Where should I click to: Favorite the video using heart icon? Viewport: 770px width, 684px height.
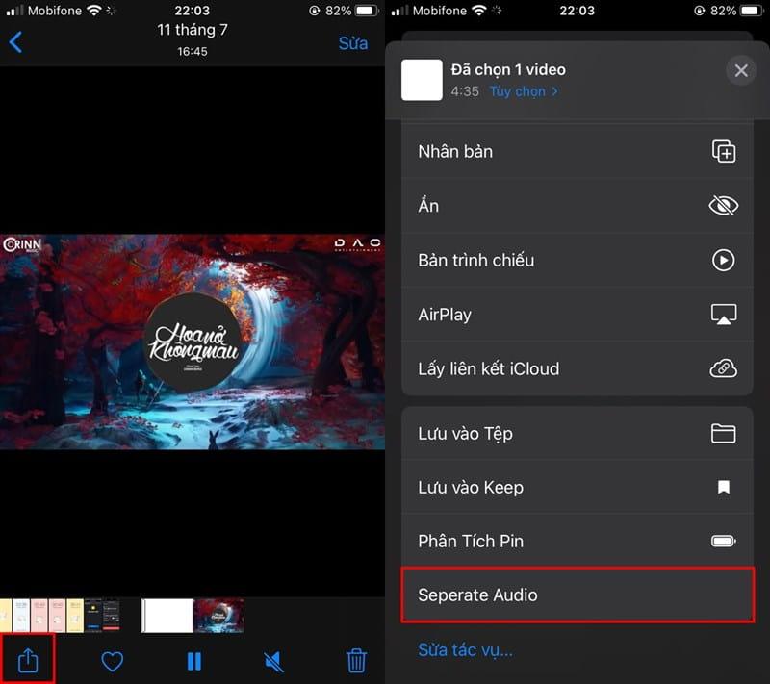click(112, 661)
